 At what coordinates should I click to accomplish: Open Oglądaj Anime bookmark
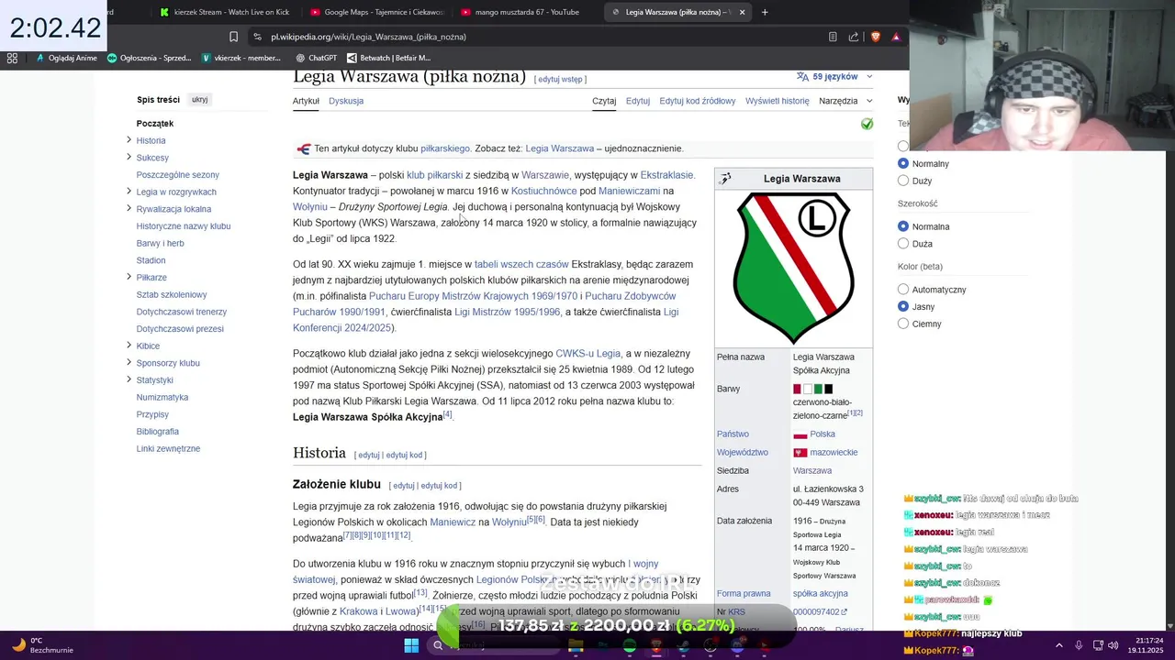click(x=67, y=58)
